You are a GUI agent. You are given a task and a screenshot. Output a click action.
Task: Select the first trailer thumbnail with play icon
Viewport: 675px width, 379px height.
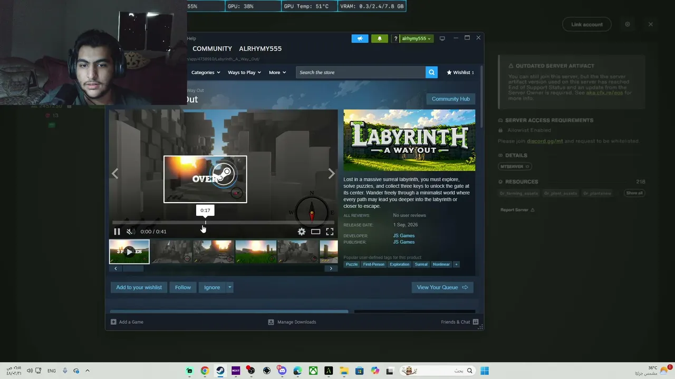click(x=129, y=252)
